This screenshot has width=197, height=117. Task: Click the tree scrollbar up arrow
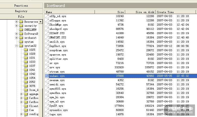tap(40, 22)
